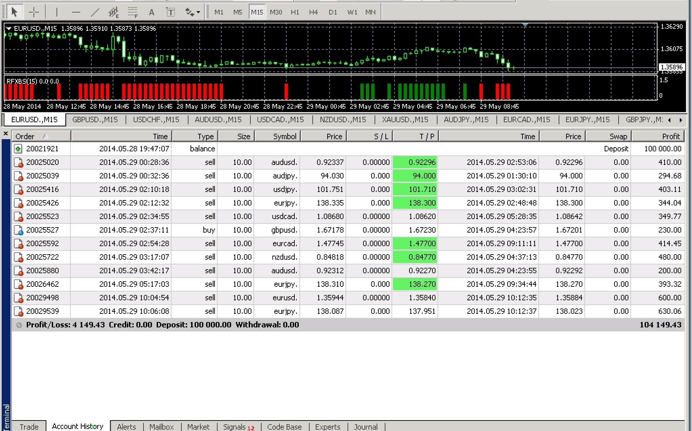Select the Trendline drawing tool
Image resolution: width=692 pixels, height=431 pixels.
tap(95, 13)
